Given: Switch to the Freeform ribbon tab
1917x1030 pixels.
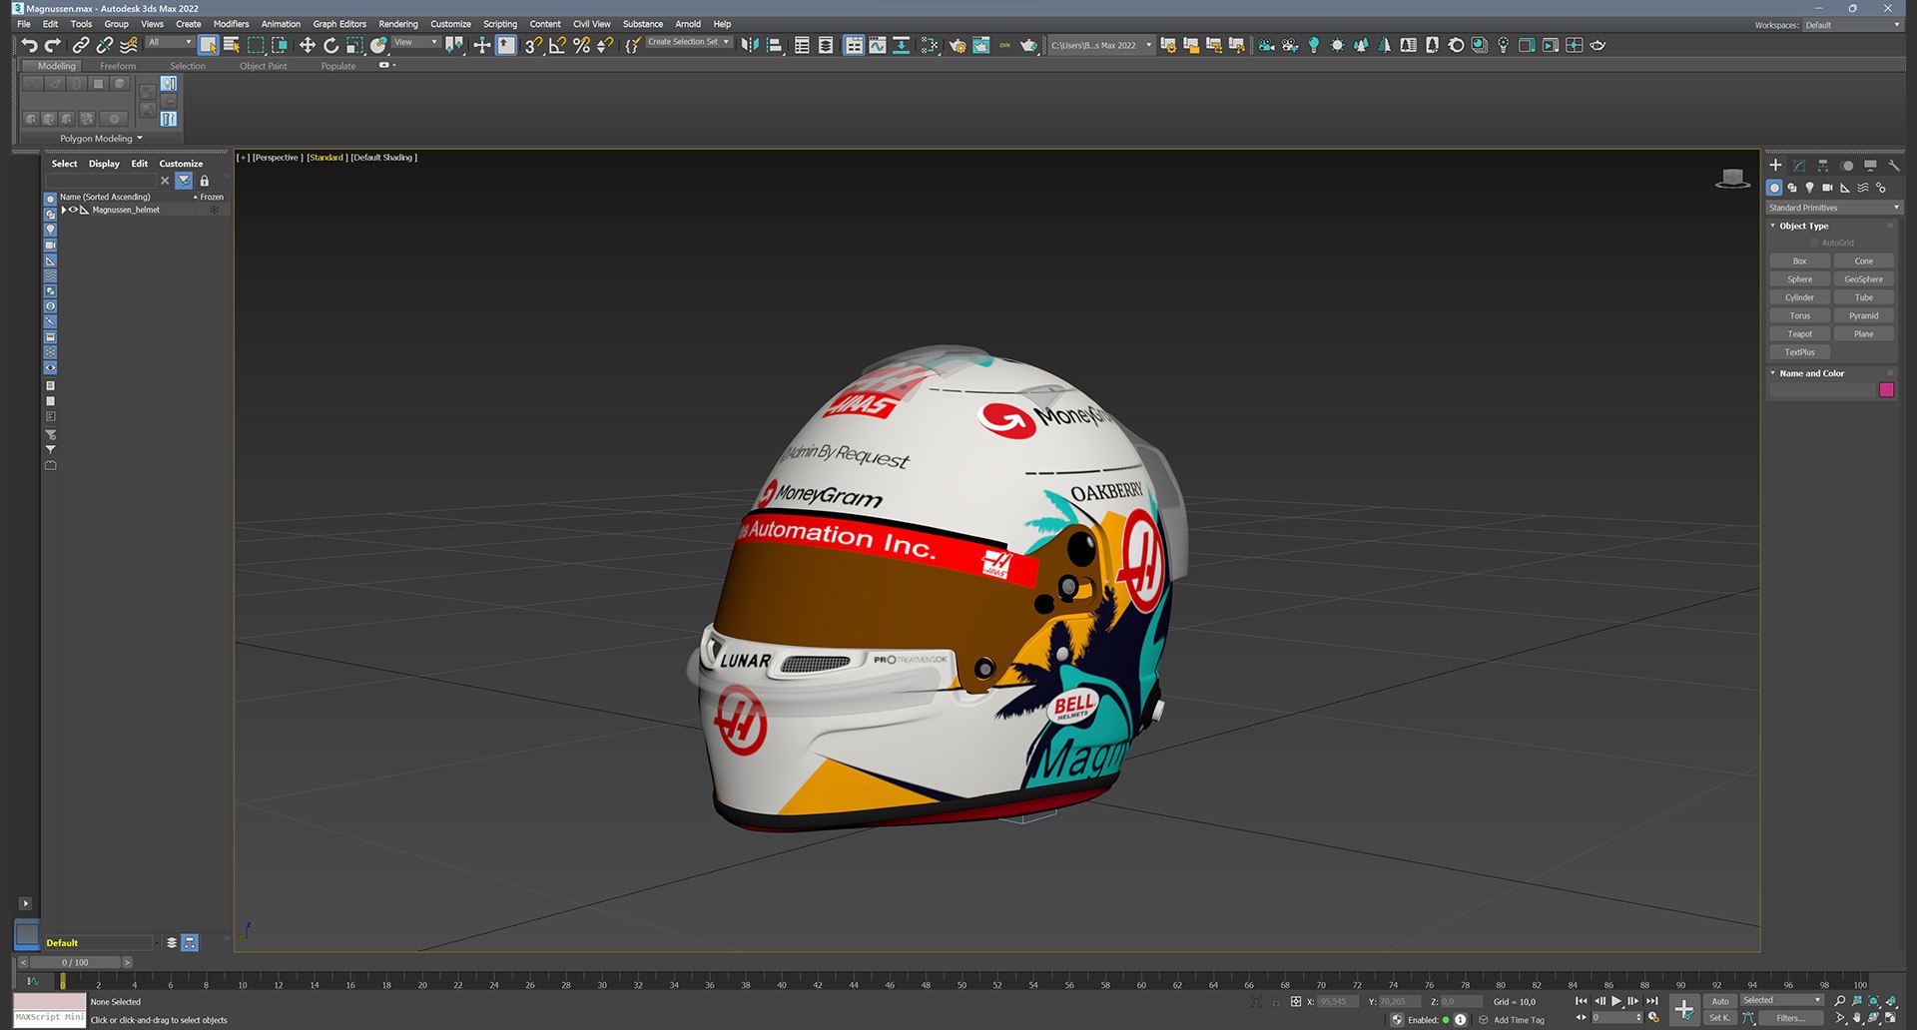Looking at the screenshot, I should click(118, 66).
